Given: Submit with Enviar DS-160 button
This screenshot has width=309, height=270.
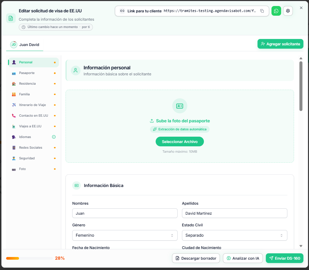Looking at the screenshot, I should point(285,258).
